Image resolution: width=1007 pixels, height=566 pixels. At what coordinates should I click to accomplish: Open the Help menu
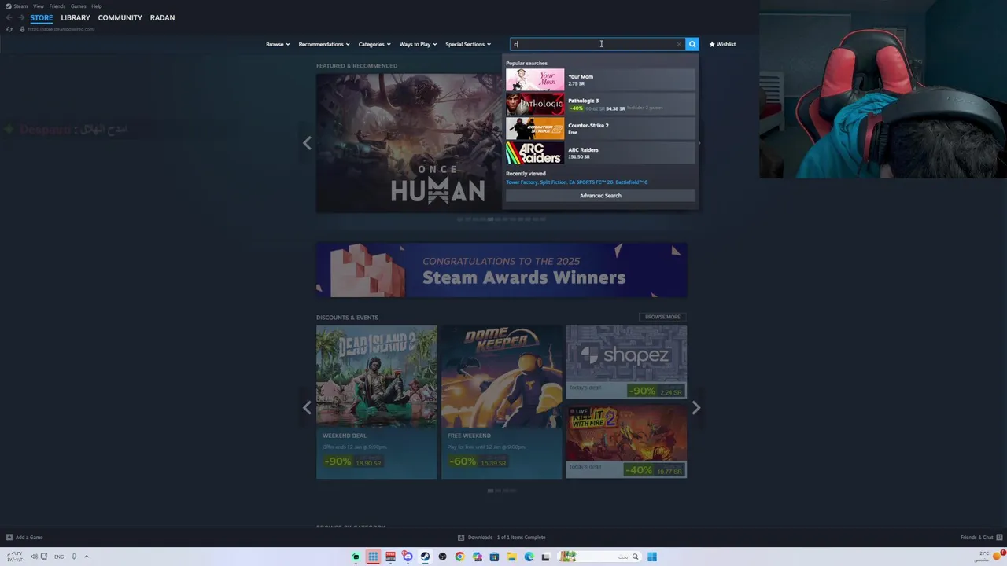[x=97, y=6]
